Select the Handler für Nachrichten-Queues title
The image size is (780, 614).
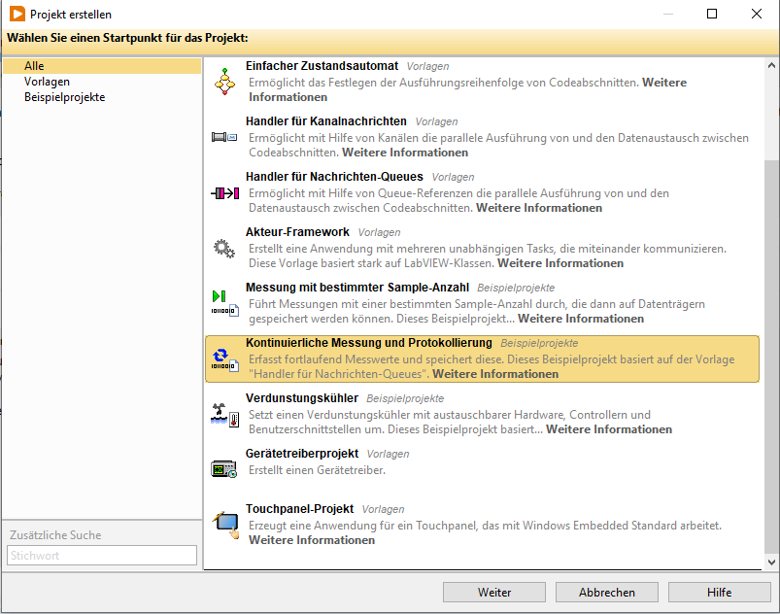(334, 177)
